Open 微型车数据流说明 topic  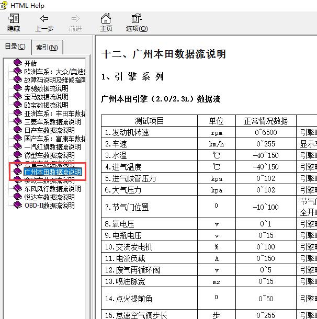pyautogui.click(x=49, y=155)
